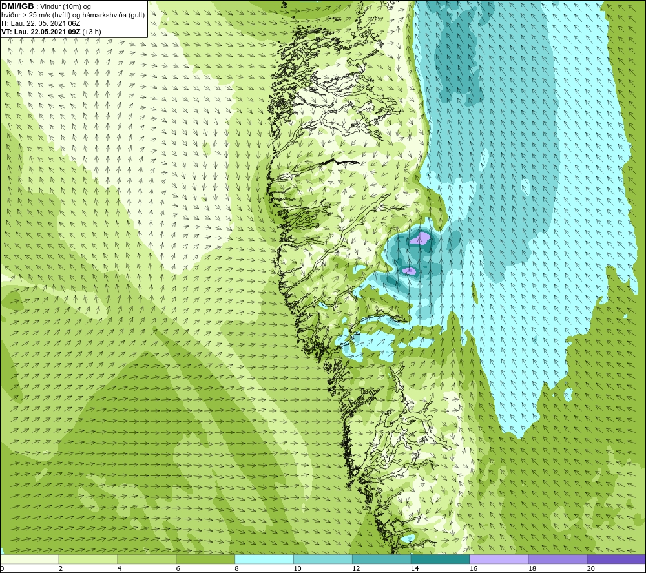This screenshot has height=573, width=646.
Task: Click the smaller lower purple wind maximum
Action: point(409,270)
